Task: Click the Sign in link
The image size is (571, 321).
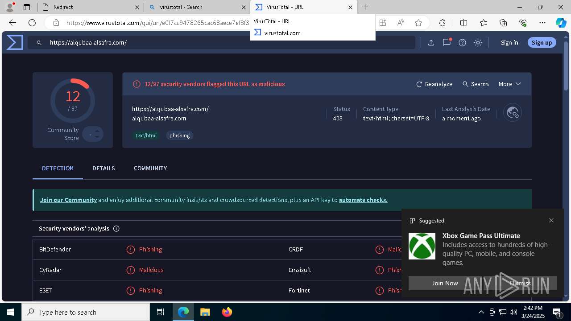Action: click(x=509, y=42)
